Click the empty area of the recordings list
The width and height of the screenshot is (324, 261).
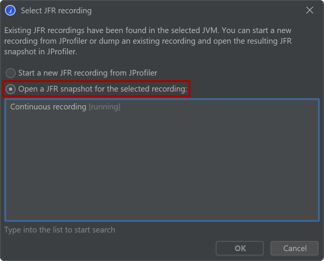162,165
